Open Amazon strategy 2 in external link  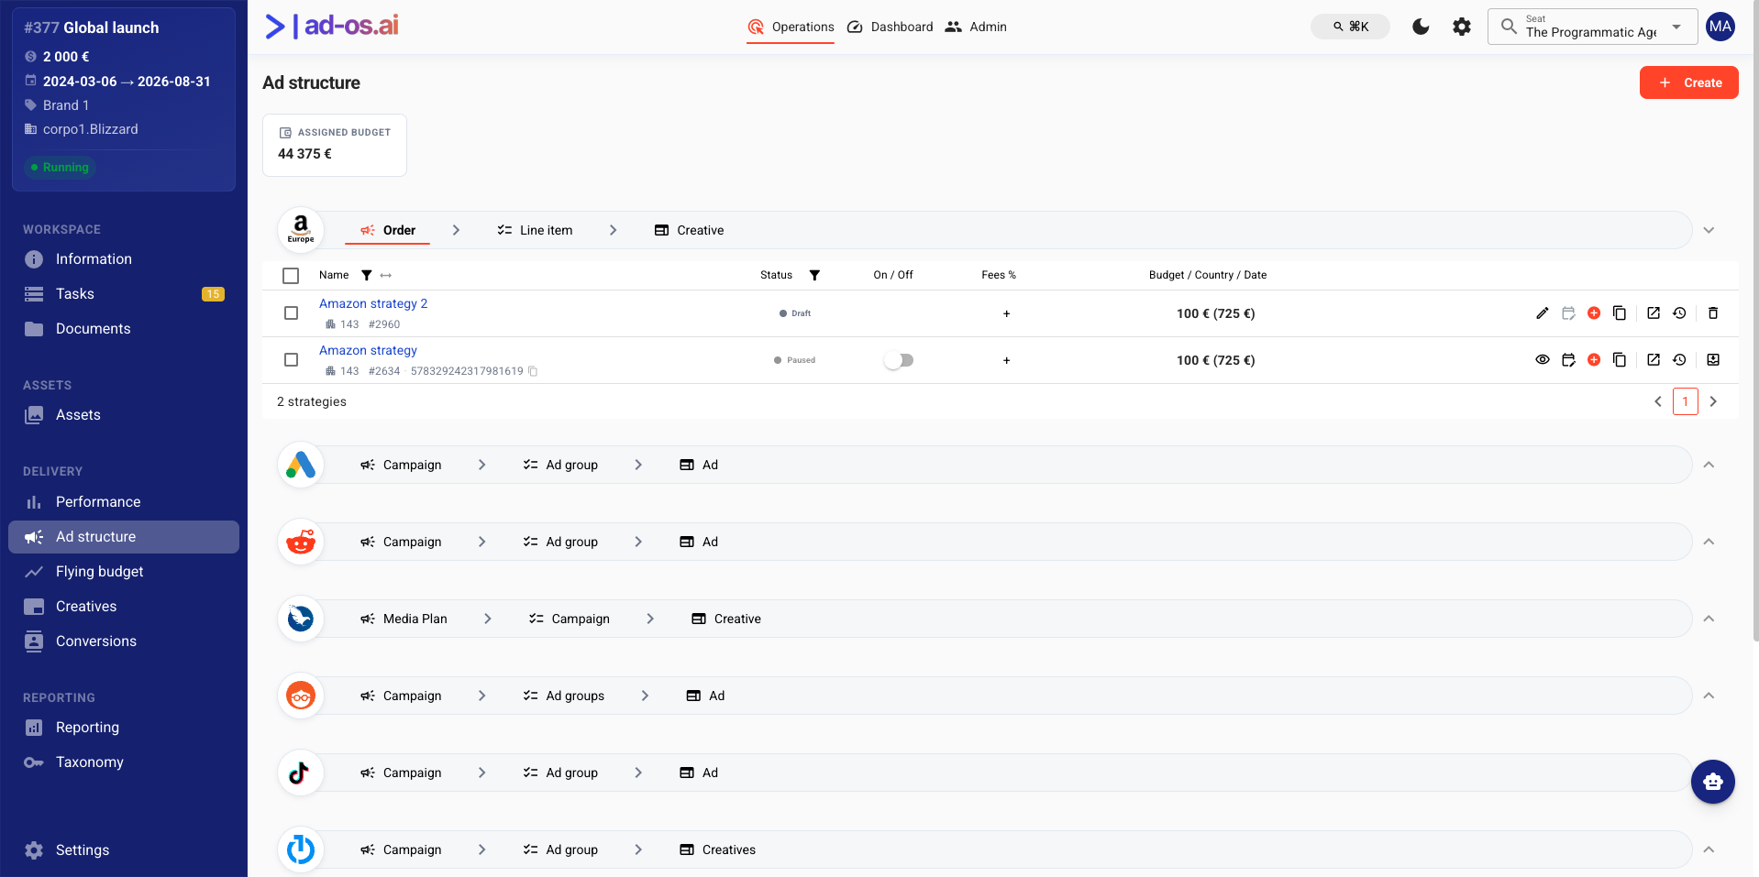tap(1654, 313)
